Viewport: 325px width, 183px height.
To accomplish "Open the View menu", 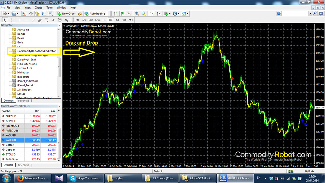I will 17,8.
